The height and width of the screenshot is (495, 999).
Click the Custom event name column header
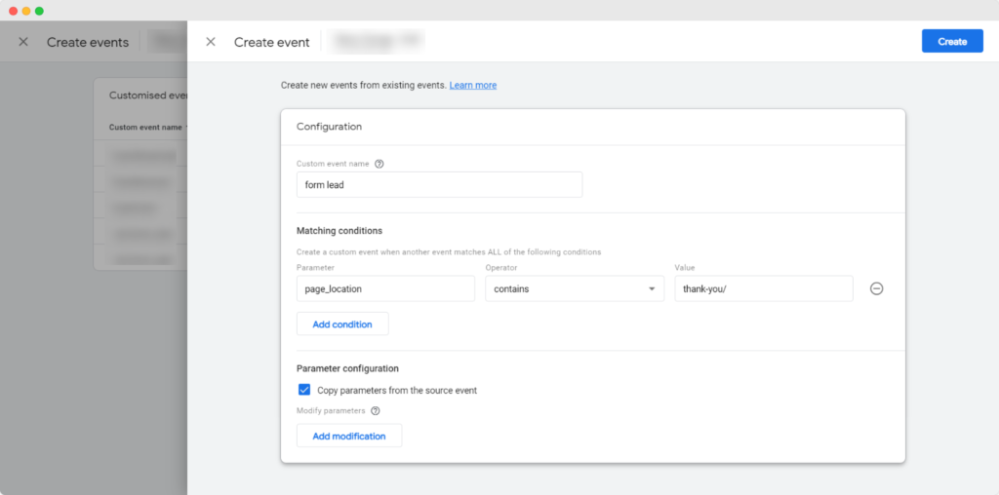145,128
